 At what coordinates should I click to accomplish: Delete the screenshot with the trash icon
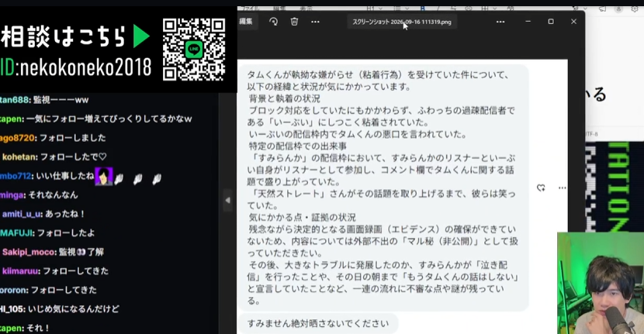[294, 22]
